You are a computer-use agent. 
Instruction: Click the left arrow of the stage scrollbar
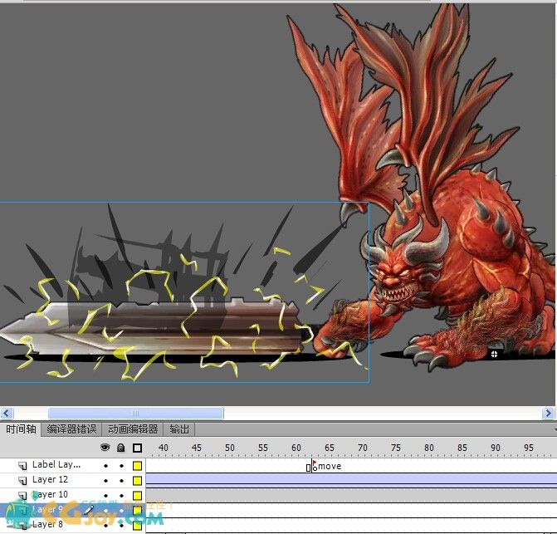[7, 413]
